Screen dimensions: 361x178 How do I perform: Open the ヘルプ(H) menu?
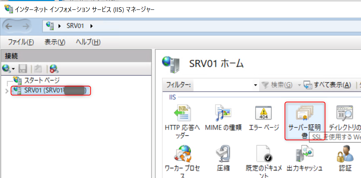point(88,42)
